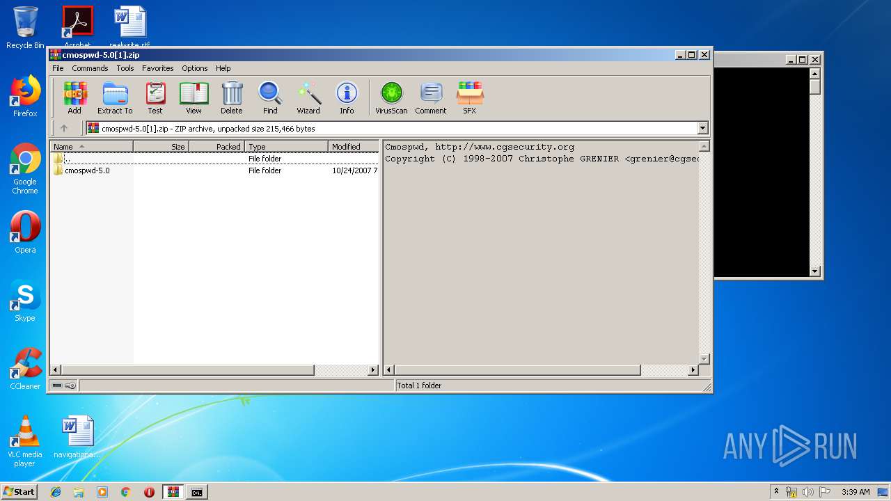
Task: Click the SFX toolbar icon
Action: pos(470,97)
